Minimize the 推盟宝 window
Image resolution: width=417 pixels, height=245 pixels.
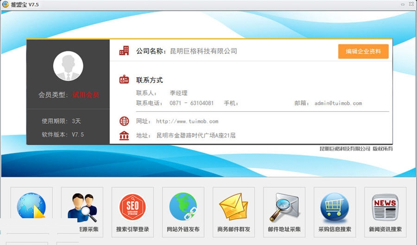point(403,5)
